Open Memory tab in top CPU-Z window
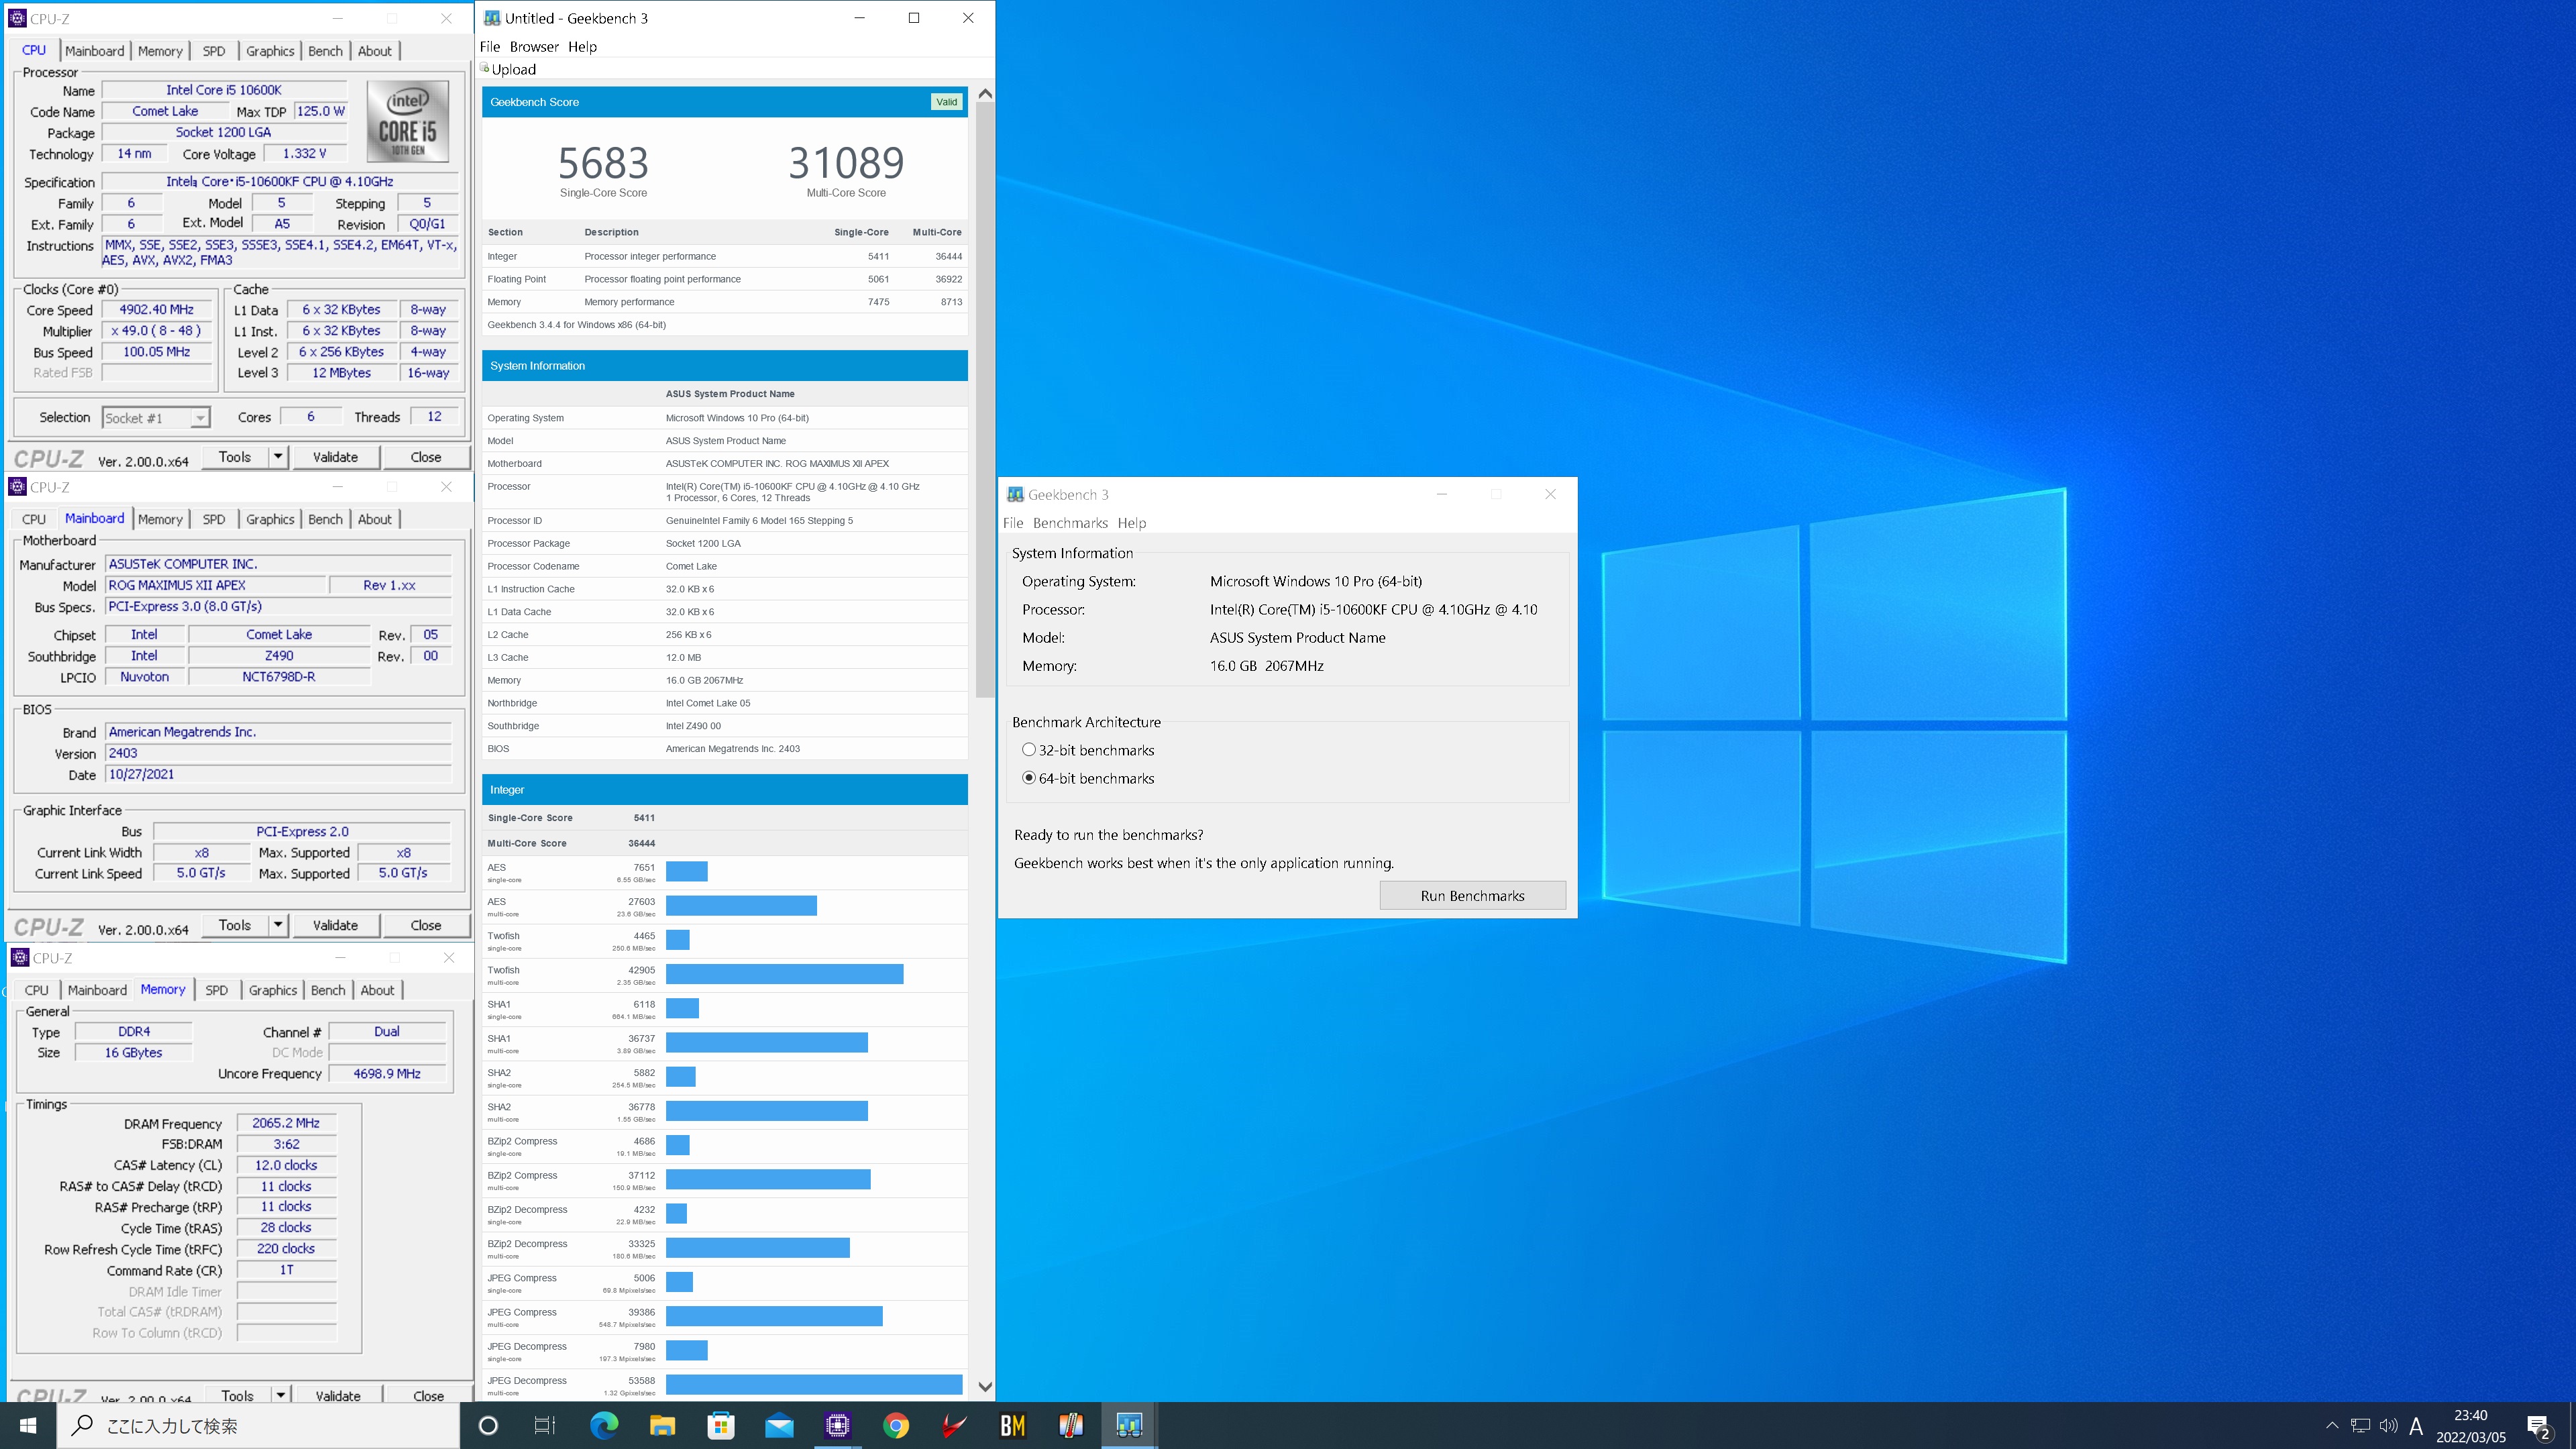This screenshot has height=1449, width=2576. tap(160, 51)
